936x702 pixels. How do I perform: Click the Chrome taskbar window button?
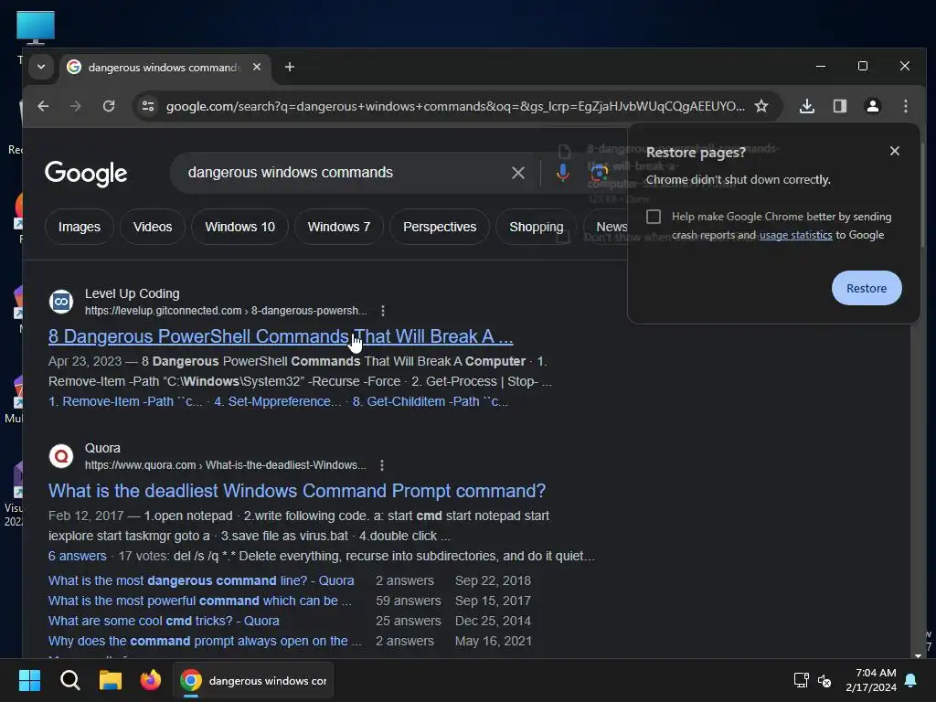coord(253,680)
